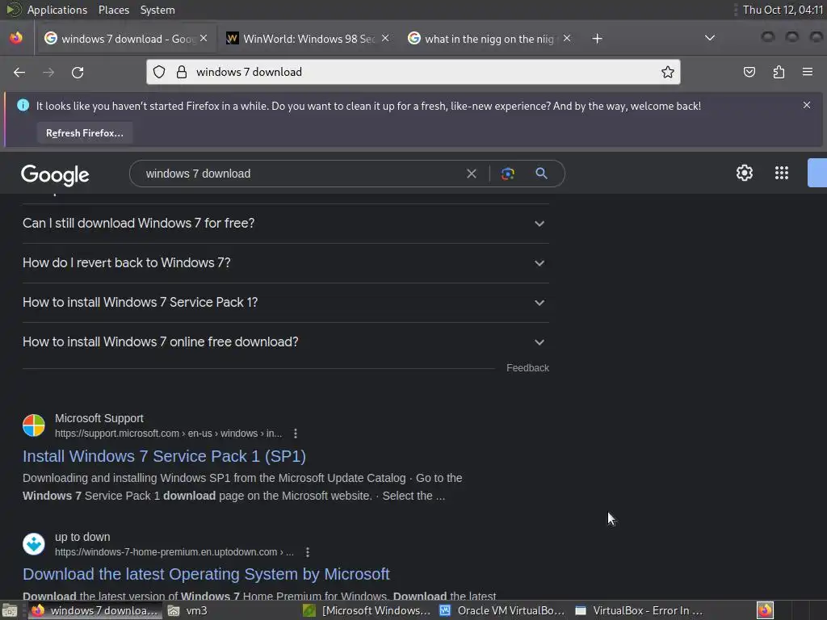Reload the current page
The width and height of the screenshot is (827, 620).
(x=78, y=72)
